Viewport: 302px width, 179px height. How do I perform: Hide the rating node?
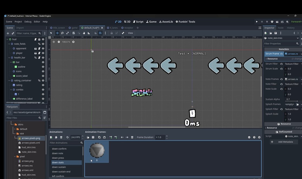(x=43, y=85)
